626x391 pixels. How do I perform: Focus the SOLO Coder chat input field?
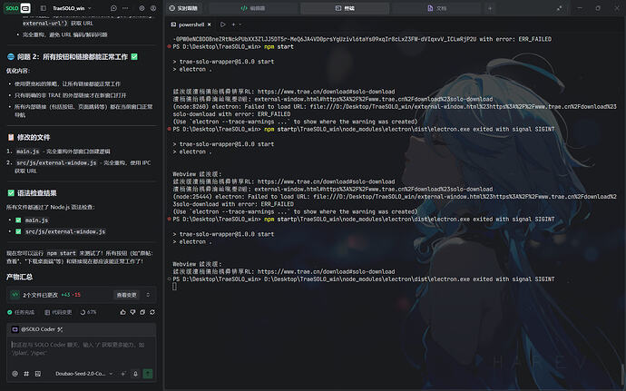pyautogui.click(x=81, y=349)
